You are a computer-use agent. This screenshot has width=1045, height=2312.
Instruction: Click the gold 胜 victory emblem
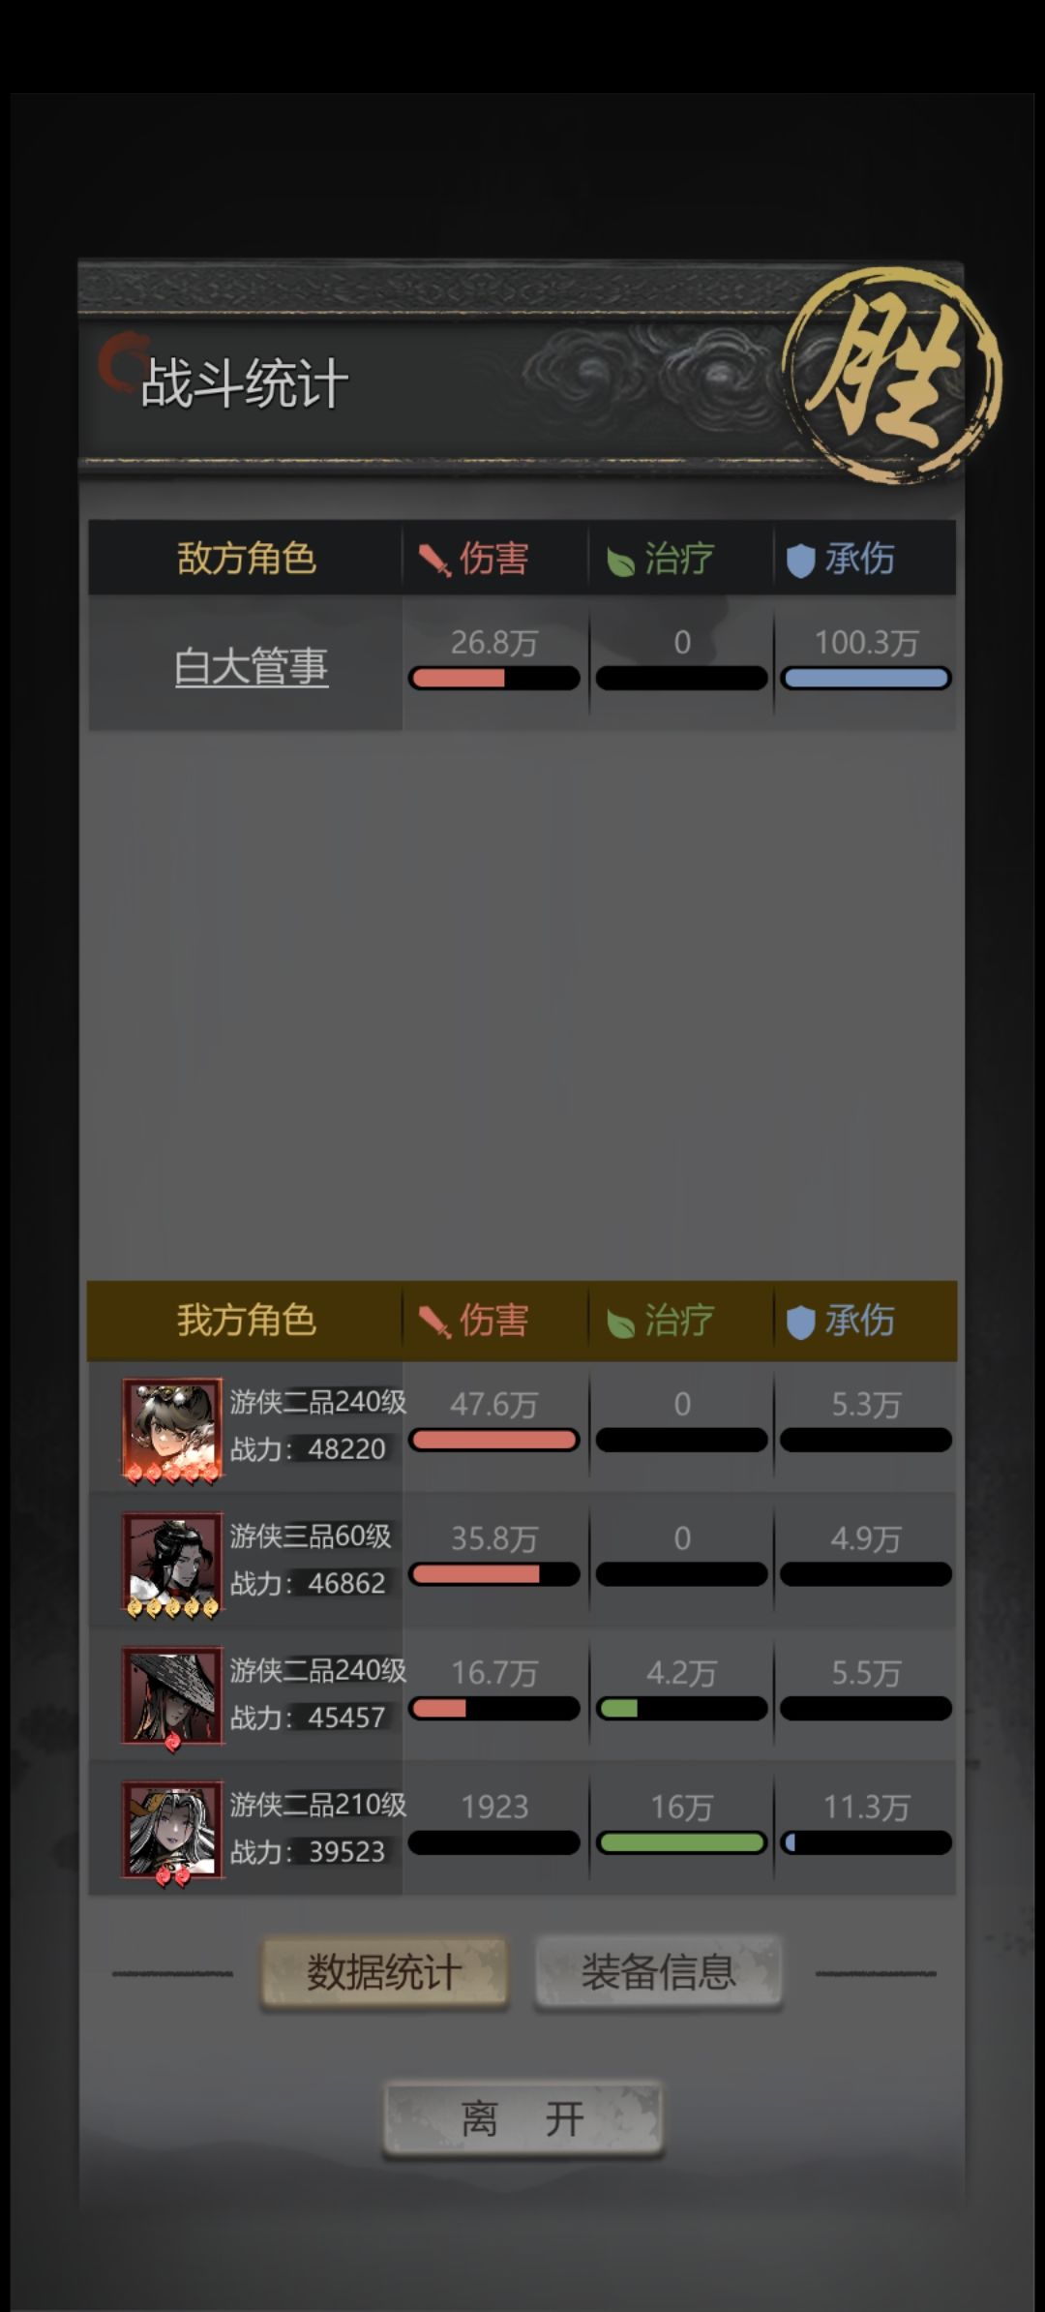[891, 376]
